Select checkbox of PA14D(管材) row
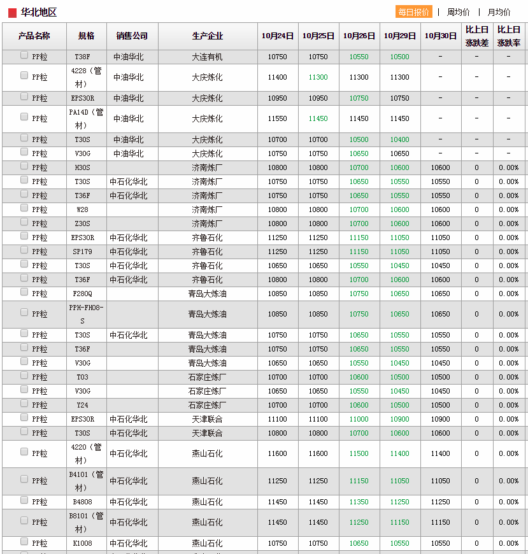 point(24,117)
